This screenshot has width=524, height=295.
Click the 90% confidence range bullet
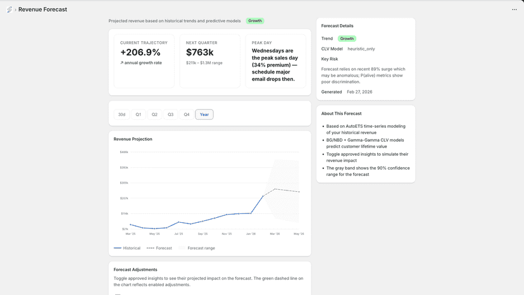tap(368, 172)
